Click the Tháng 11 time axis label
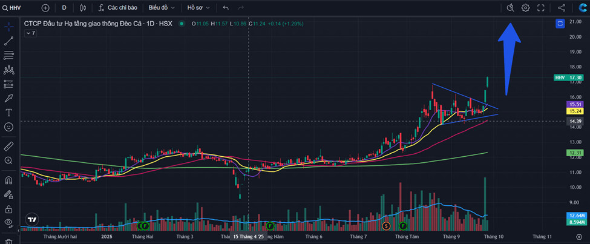The width and height of the screenshot is (590, 244). [542, 237]
